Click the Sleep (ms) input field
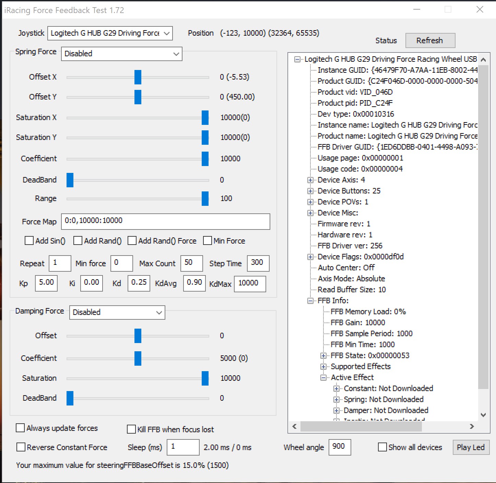The width and height of the screenshot is (496, 483). tap(183, 447)
